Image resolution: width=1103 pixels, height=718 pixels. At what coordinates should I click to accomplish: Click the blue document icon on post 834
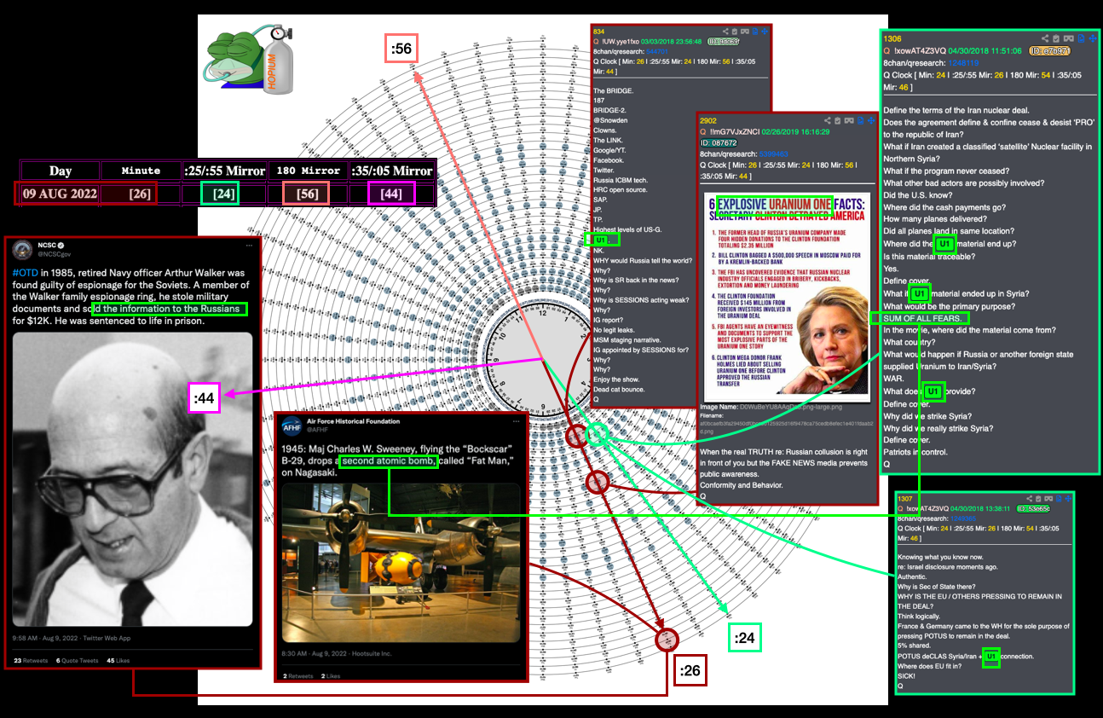[754, 31]
